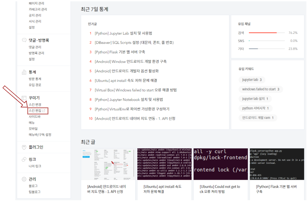
Task: Click the 인기글 heading
Action: click(x=92, y=24)
